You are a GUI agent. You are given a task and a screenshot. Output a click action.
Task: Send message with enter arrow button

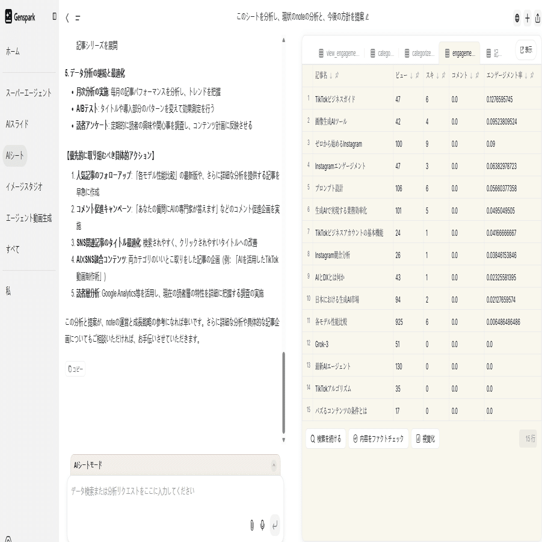[x=275, y=525]
